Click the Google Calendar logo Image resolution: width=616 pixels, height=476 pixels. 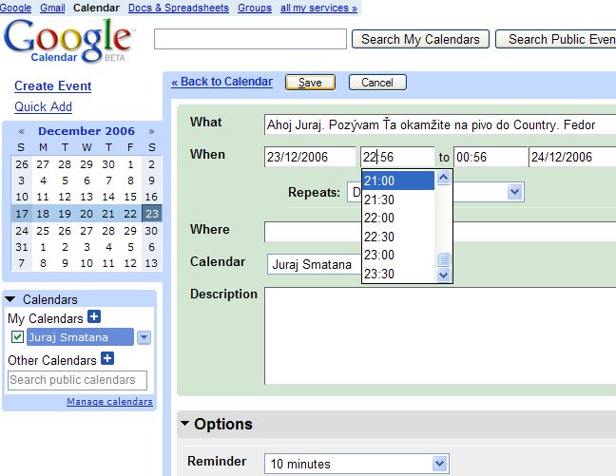click(x=68, y=41)
